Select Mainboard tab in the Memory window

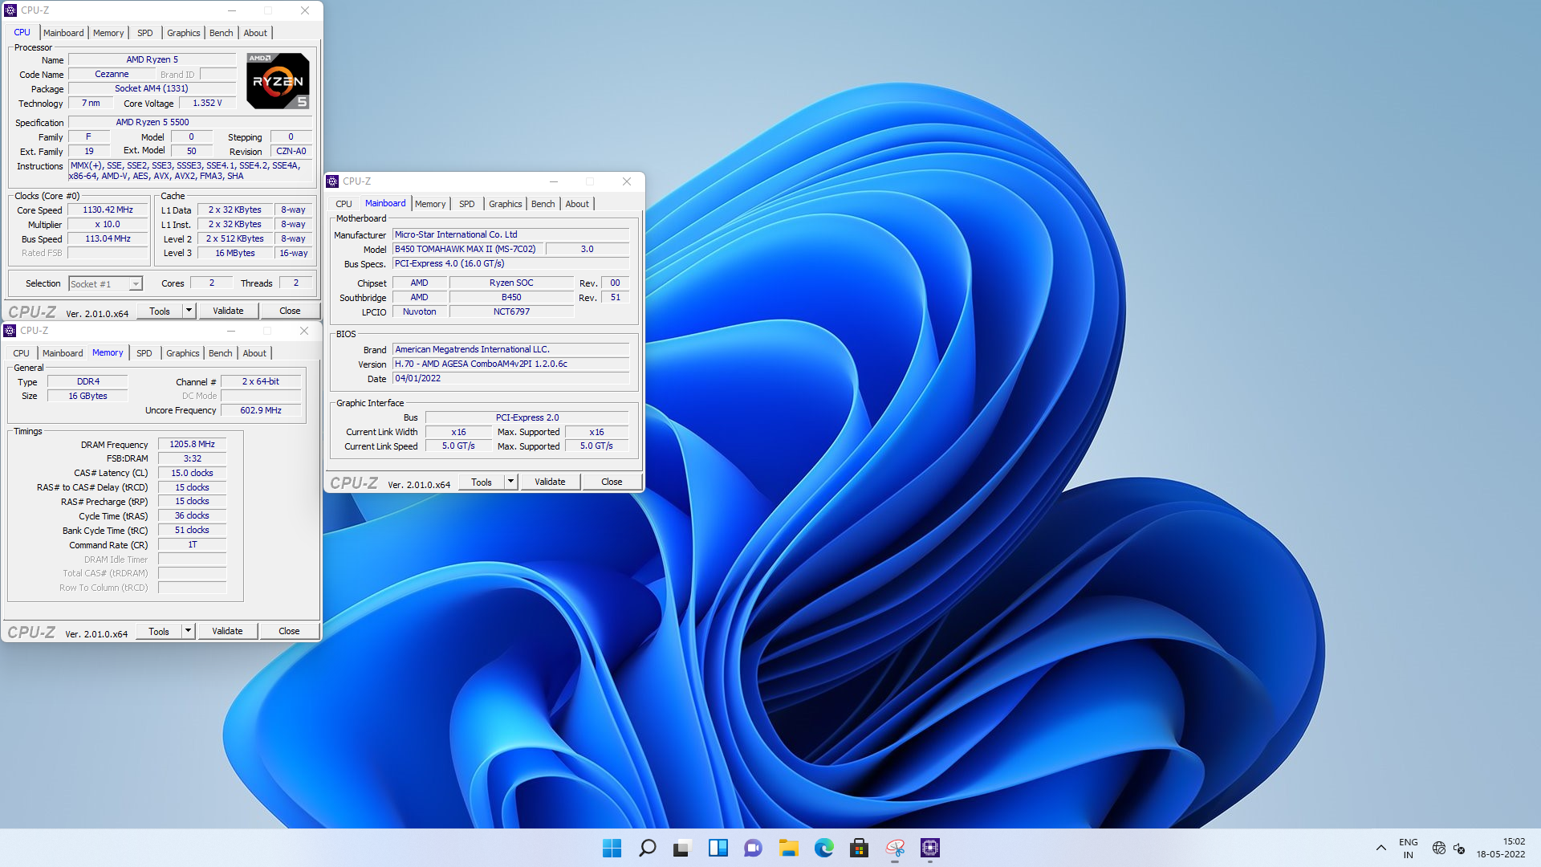click(x=63, y=353)
